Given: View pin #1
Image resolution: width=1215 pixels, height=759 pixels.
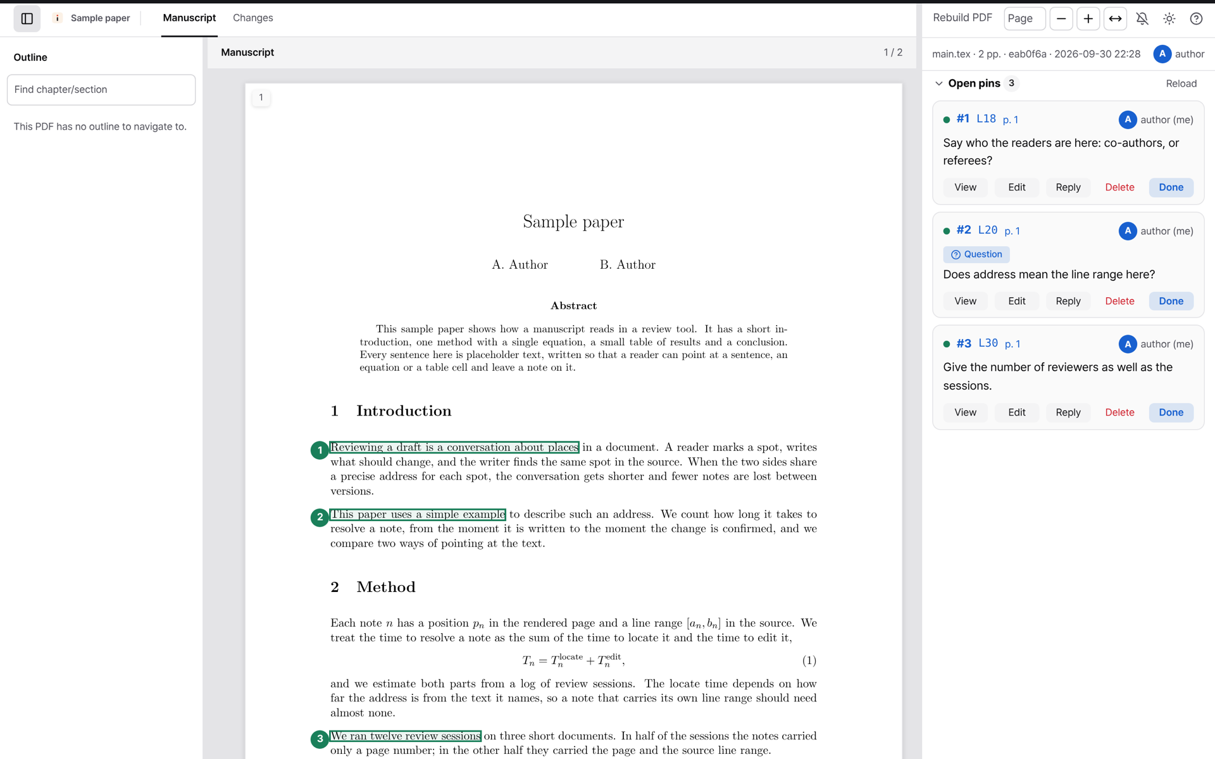Looking at the screenshot, I should 965,187.
